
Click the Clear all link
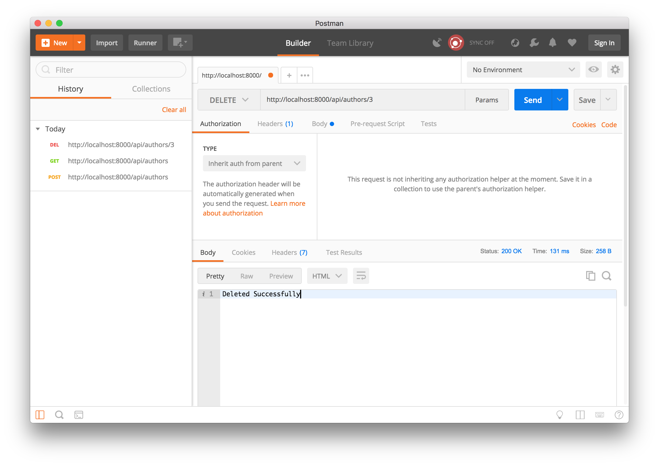click(x=174, y=110)
